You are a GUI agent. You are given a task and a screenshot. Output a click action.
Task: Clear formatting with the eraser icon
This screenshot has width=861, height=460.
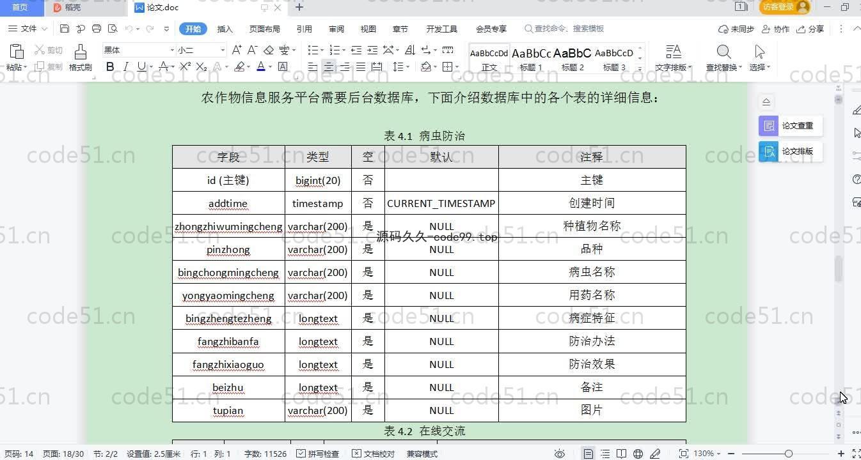(269, 50)
